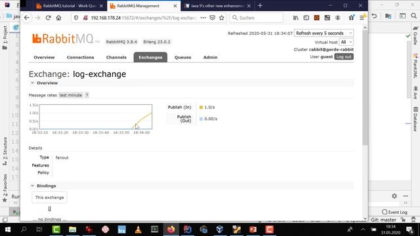The height and width of the screenshot is (236, 420).
Task: Go to the Admin tab
Action: point(210,57)
